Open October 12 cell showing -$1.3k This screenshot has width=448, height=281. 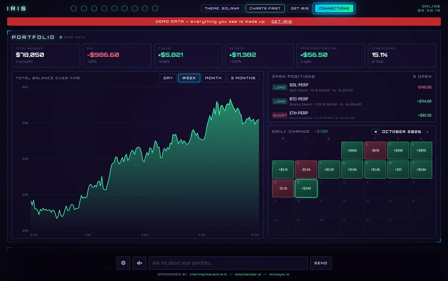coord(283,188)
